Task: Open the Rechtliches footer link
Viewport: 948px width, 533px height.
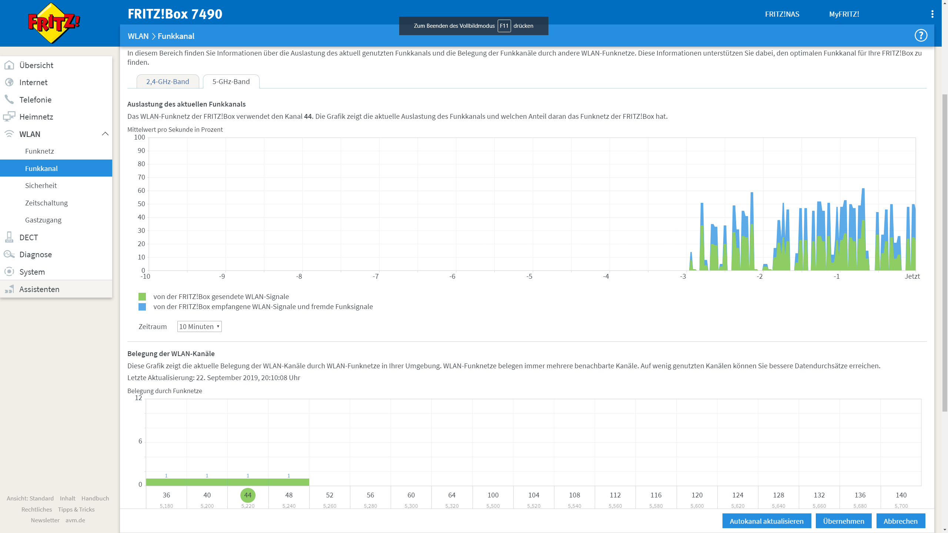Action: 37,509
